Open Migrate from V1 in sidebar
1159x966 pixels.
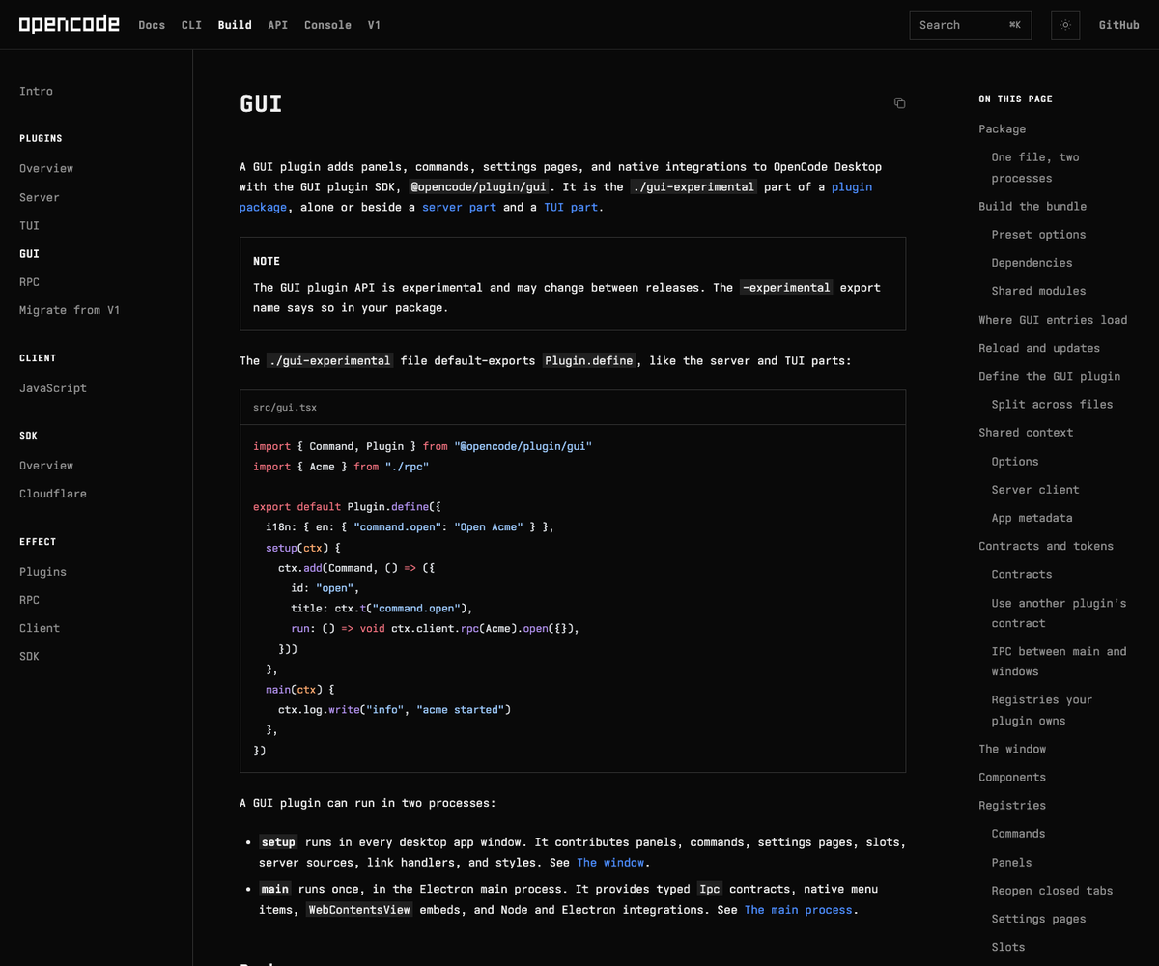pyautogui.click(x=70, y=310)
